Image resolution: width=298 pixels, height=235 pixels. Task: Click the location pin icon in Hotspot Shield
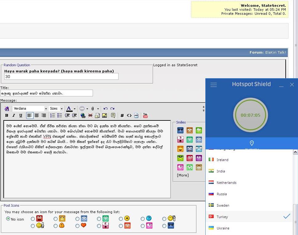[252, 143]
